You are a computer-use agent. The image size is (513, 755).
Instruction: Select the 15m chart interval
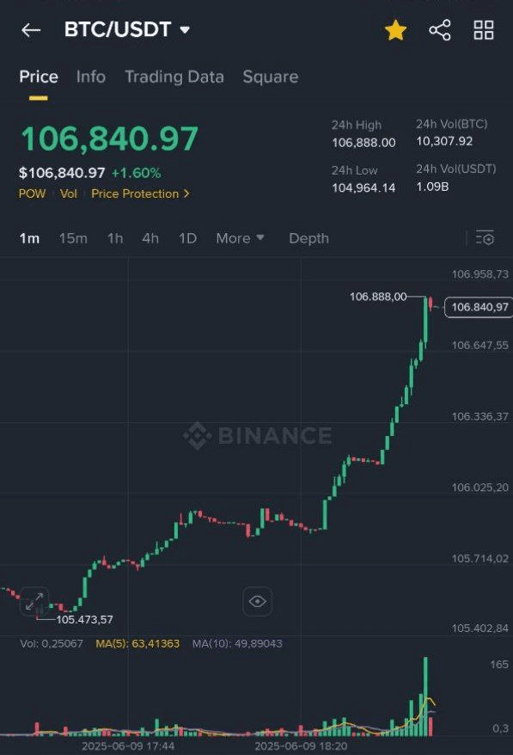(73, 238)
